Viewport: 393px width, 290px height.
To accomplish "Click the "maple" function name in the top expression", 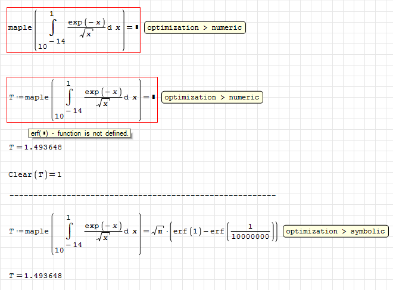I will point(20,28).
